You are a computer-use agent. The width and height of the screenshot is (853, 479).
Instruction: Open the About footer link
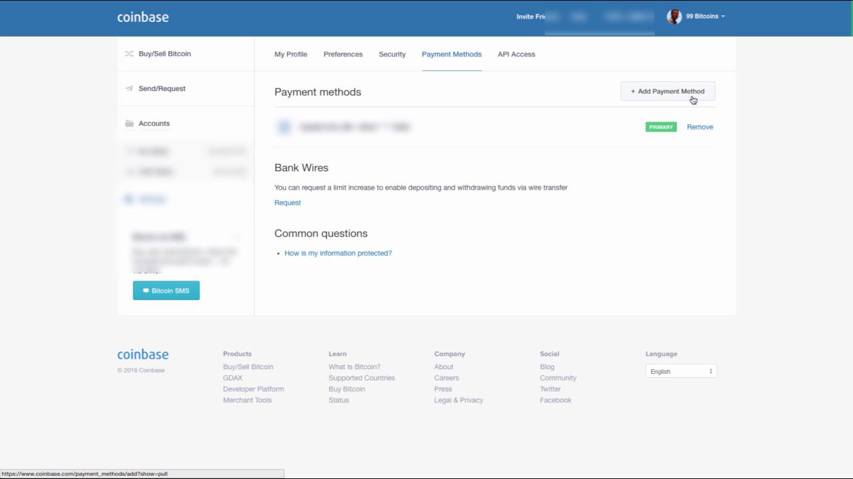(x=444, y=367)
